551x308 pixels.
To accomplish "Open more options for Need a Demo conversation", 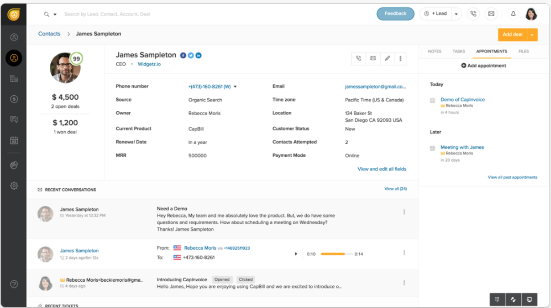I will pyautogui.click(x=404, y=212).
